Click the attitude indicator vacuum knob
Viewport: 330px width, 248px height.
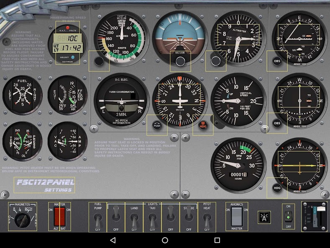(180, 61)
